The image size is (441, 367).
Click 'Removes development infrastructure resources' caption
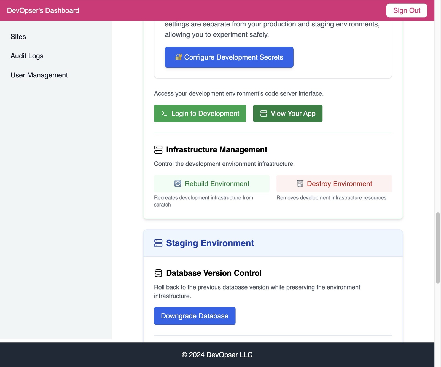point(331,198)
